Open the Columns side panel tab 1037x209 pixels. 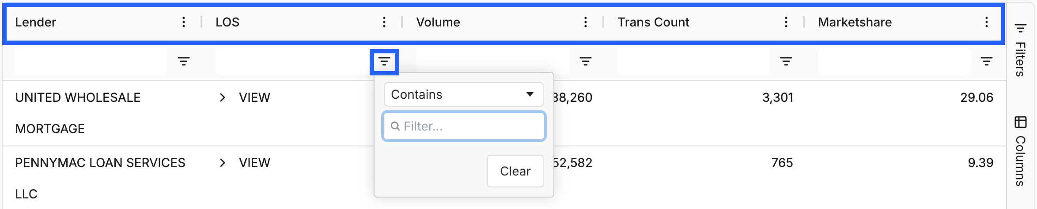click(x=1021, y=151)
